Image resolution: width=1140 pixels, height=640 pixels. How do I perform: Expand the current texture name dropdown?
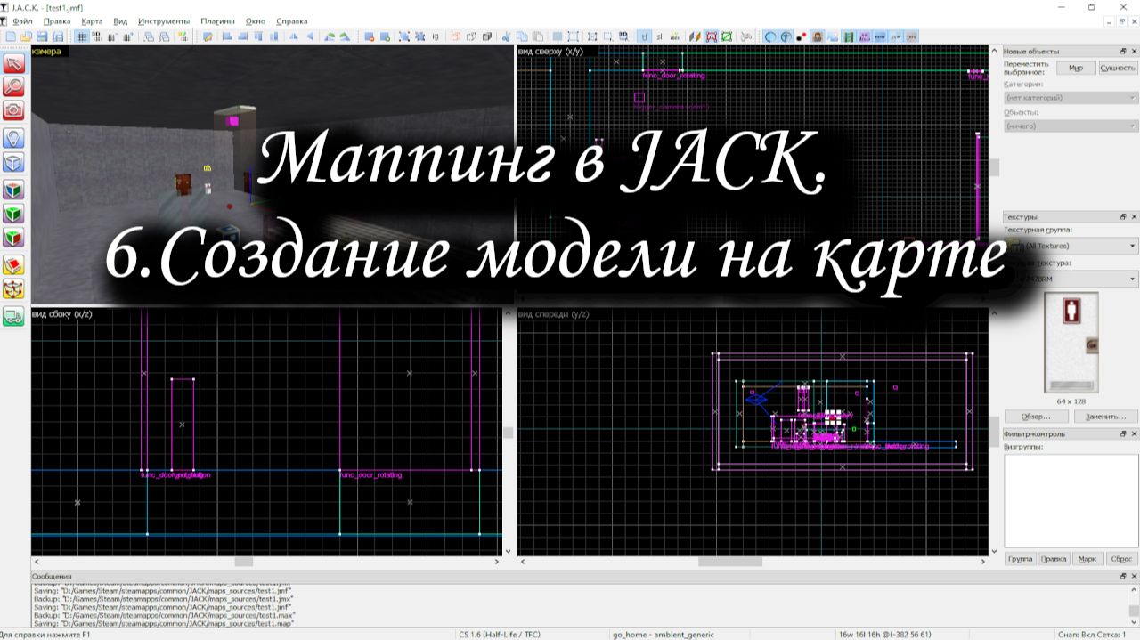point(1071,279)
